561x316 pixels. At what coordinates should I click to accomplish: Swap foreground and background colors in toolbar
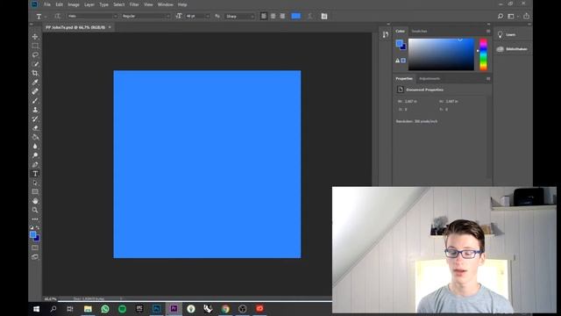click(x=38, y=227)
